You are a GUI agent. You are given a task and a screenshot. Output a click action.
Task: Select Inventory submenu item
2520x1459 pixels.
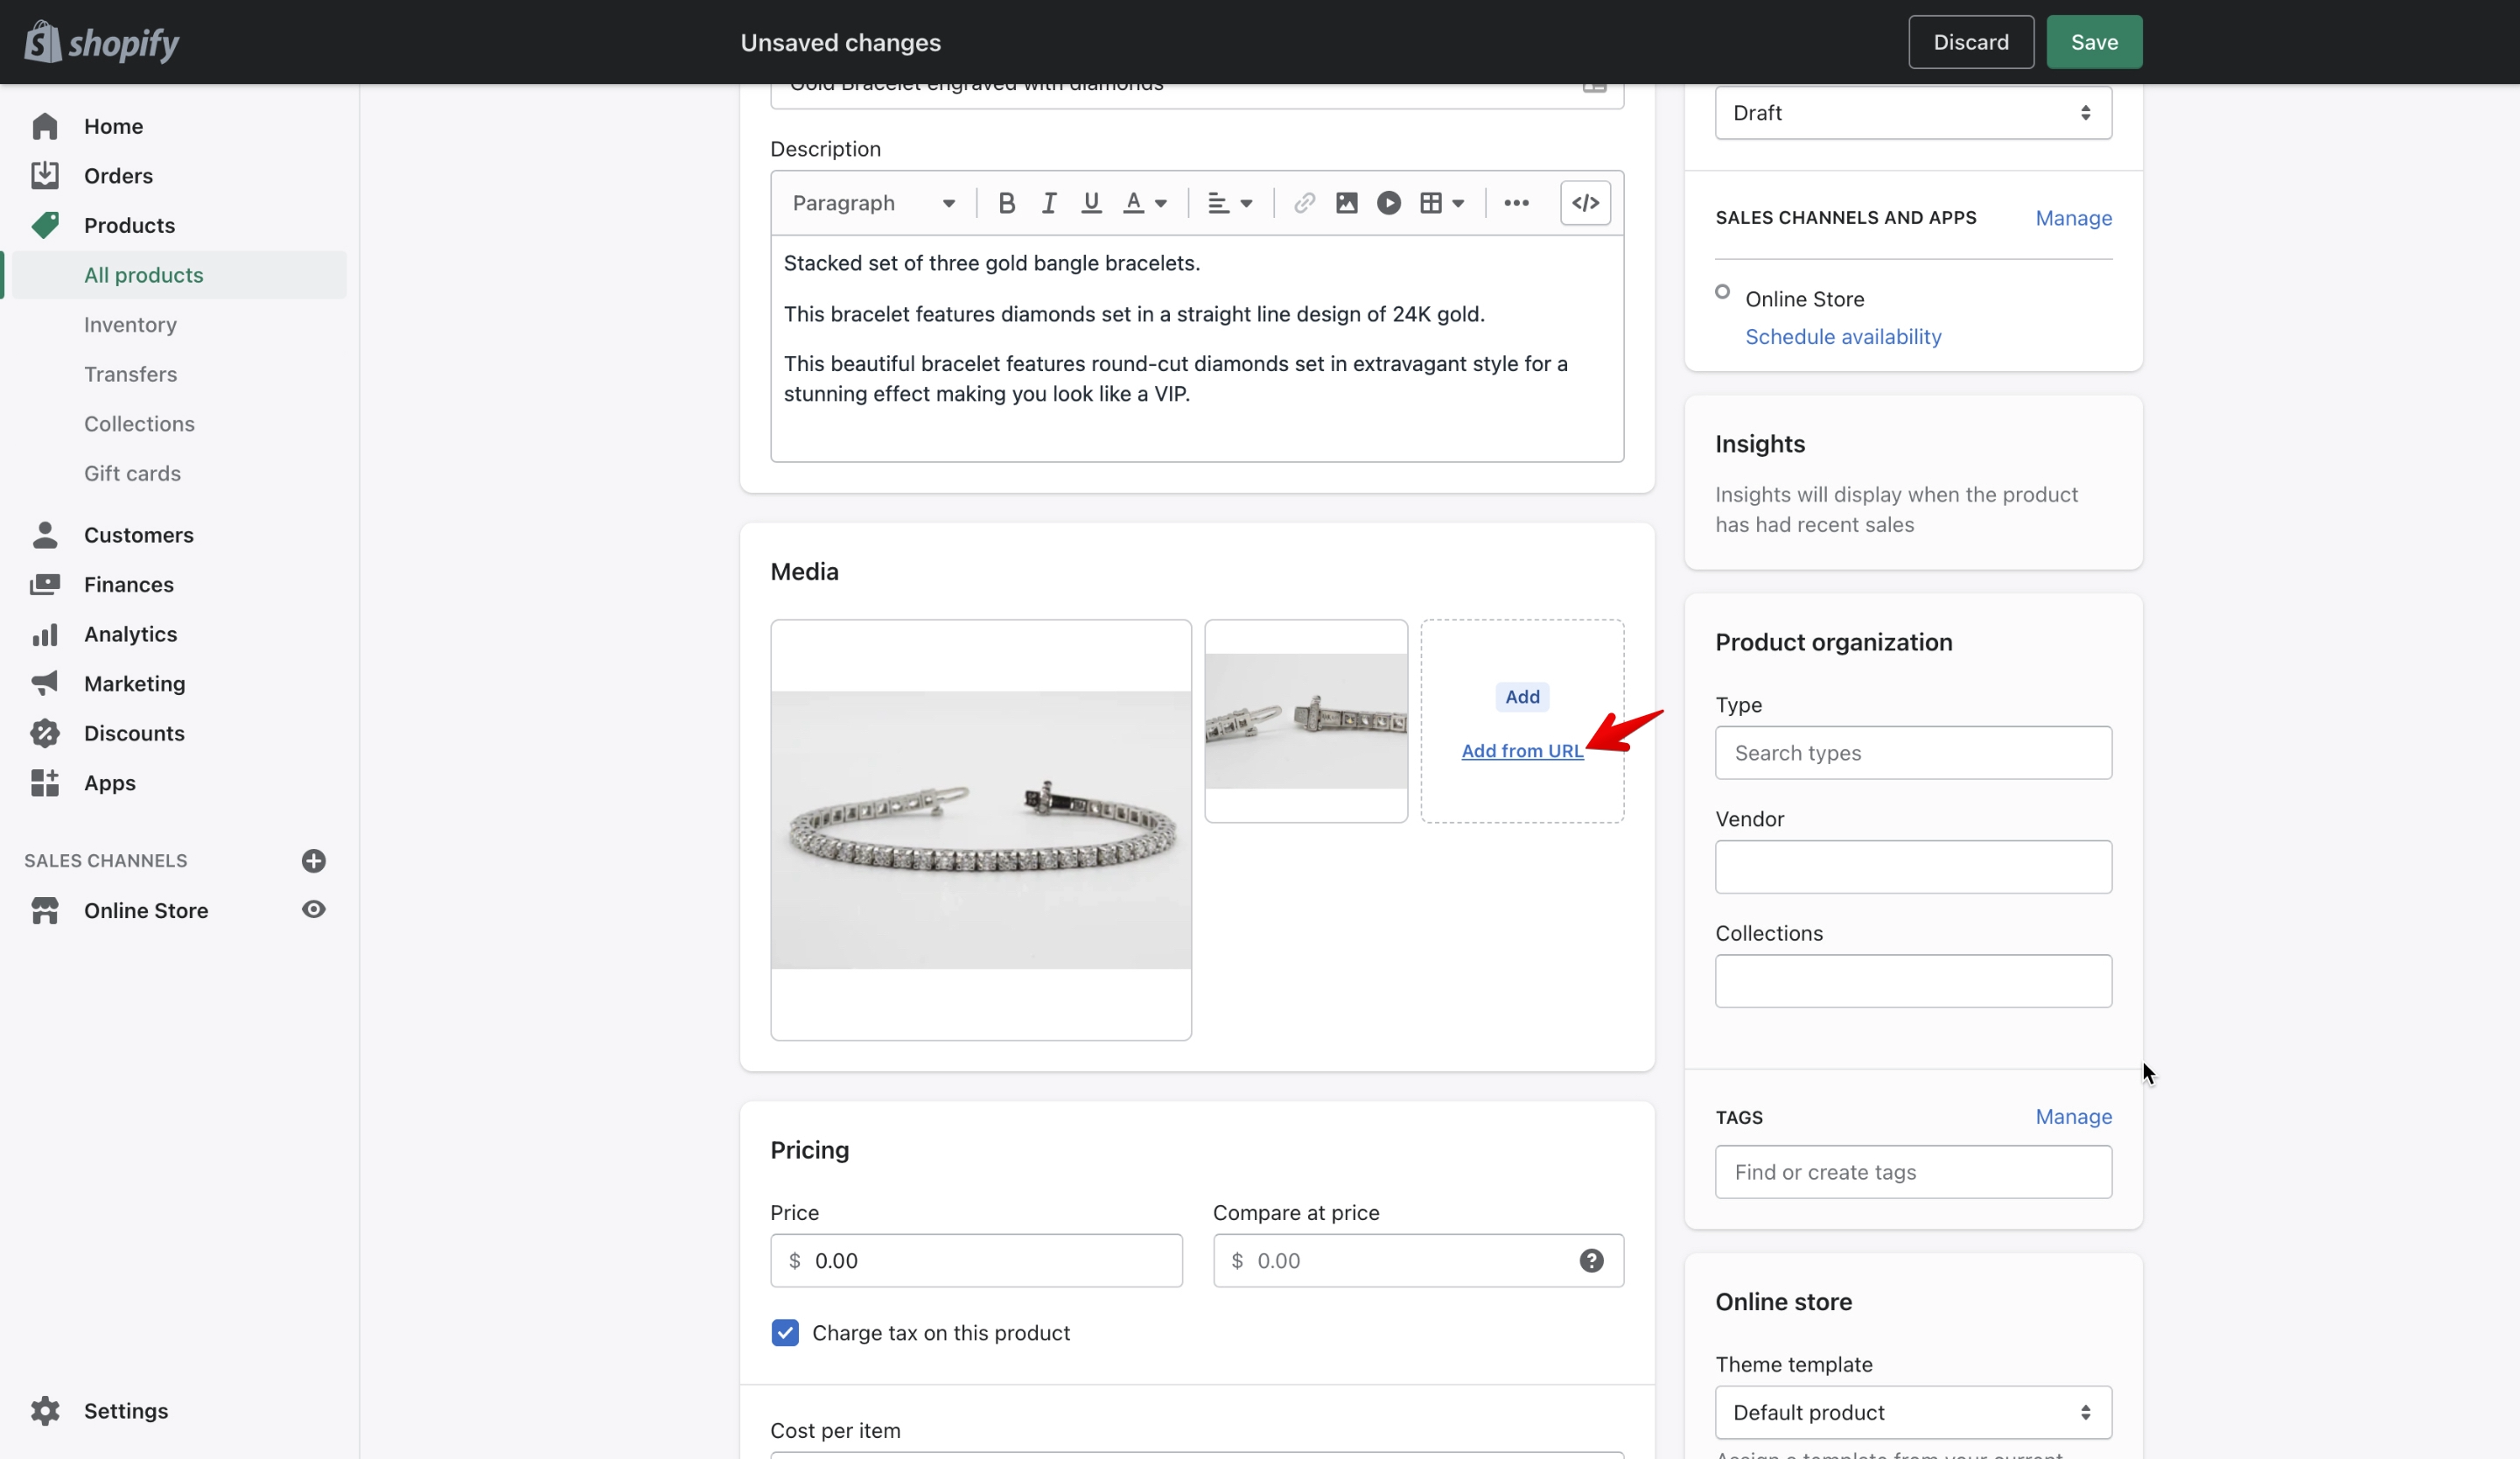click(x=130, y=325)
